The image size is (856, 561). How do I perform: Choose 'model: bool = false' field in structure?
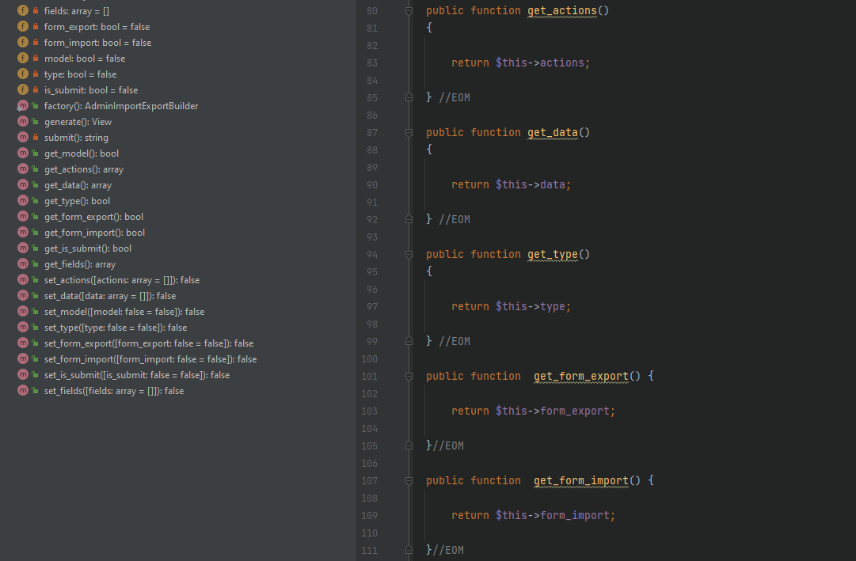click(84, 59)
